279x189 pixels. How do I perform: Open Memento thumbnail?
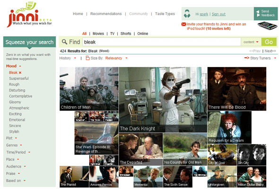pos(148,177)
